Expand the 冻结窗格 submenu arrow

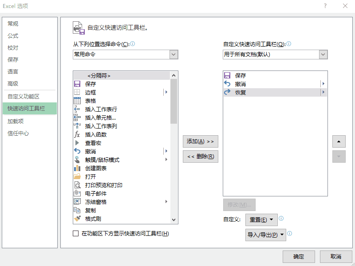click(166, 202)
